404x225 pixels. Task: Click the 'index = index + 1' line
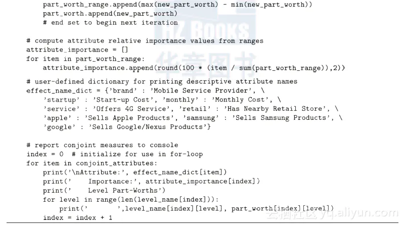click(x=77, y=218)
